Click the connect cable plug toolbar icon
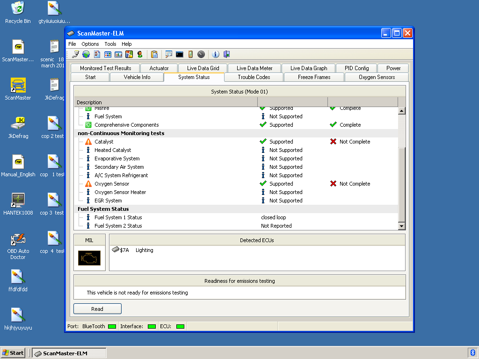This screenshot has width=479, height=359. click(x=75, y=54)
